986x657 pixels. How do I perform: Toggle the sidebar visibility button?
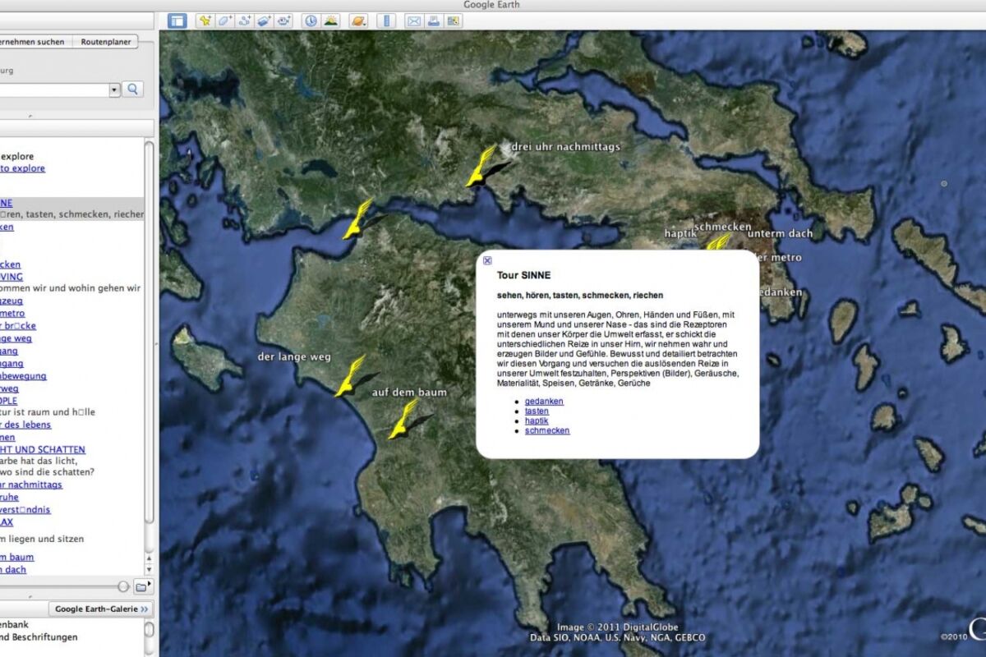(177, 21)
